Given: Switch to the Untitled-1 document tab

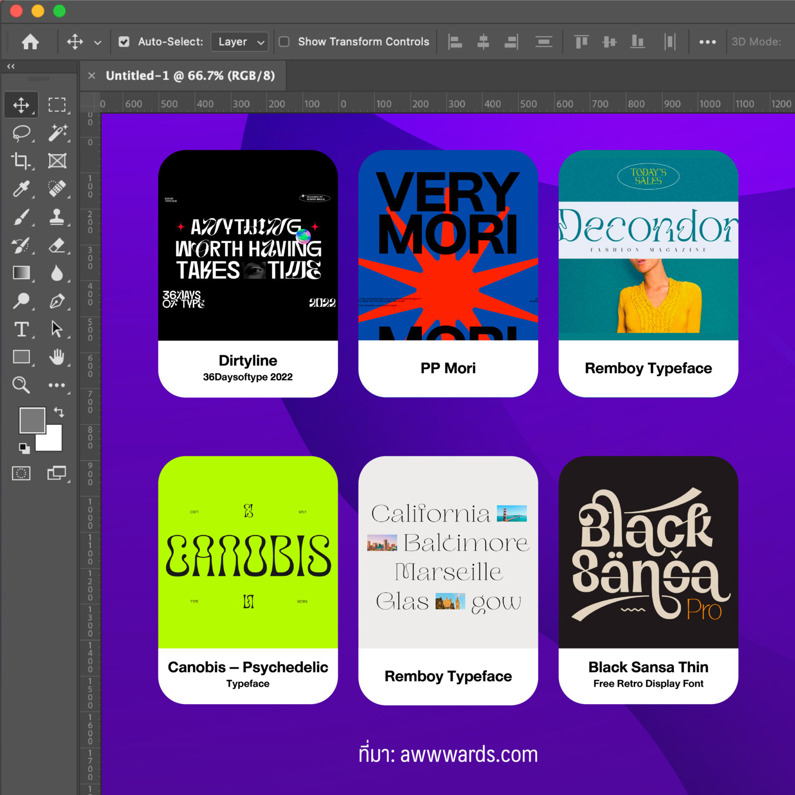Looking at the screenshot, I should click(190, 76).
